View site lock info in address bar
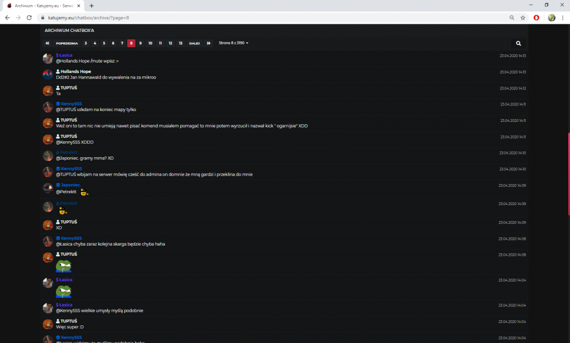 [x=43, y=18]
